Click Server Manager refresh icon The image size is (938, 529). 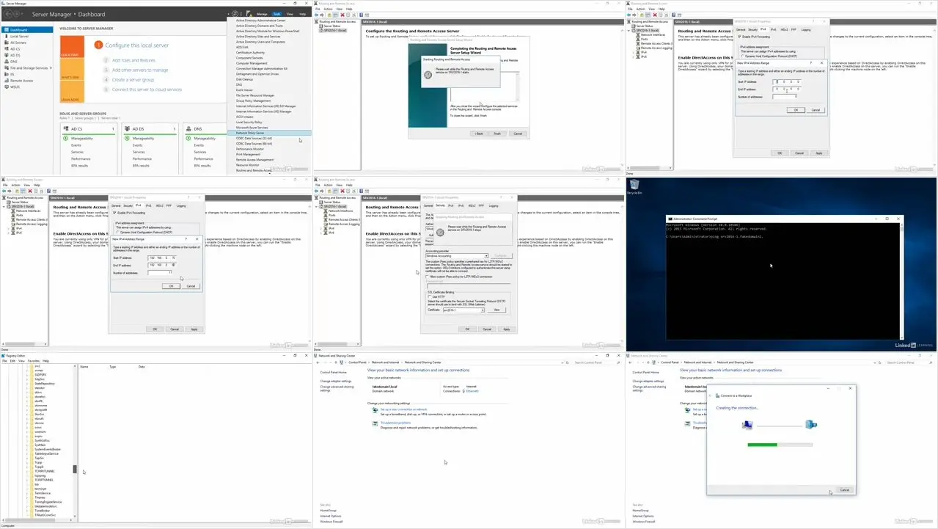[x=234, y=14]
